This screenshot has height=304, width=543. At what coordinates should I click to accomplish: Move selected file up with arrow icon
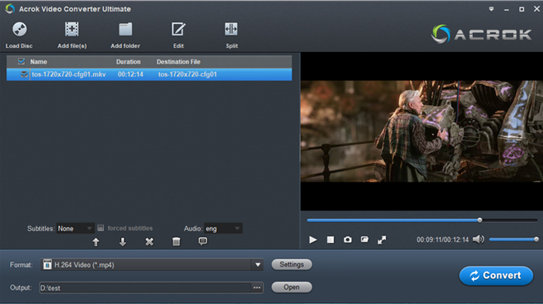pos(96,242)
